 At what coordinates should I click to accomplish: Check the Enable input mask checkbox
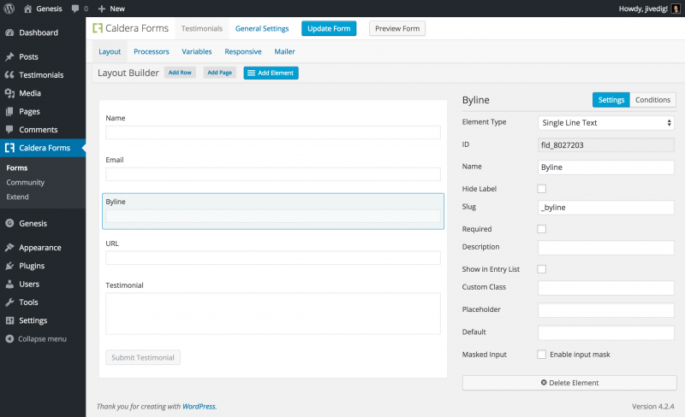[542, 355]
